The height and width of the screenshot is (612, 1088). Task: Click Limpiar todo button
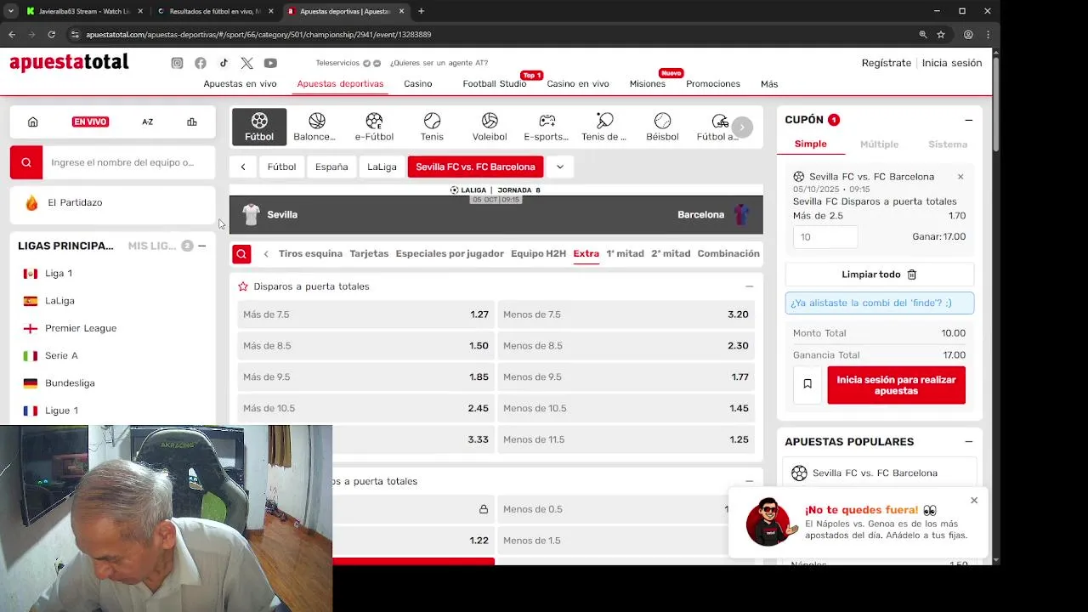[x=879, y=275]
